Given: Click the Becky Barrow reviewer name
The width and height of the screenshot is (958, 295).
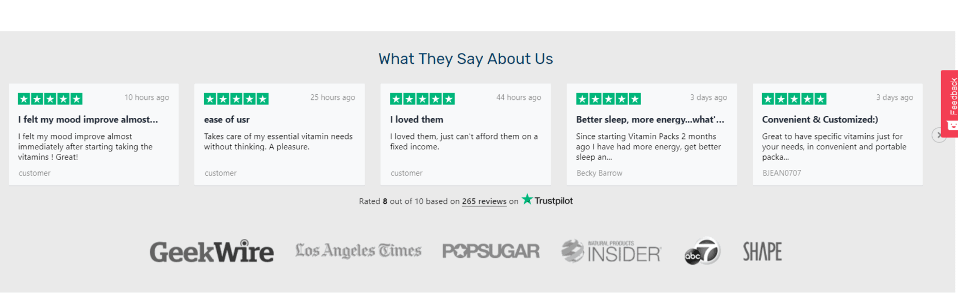Looking at the screenshot, I should click(x=599, y=173).
